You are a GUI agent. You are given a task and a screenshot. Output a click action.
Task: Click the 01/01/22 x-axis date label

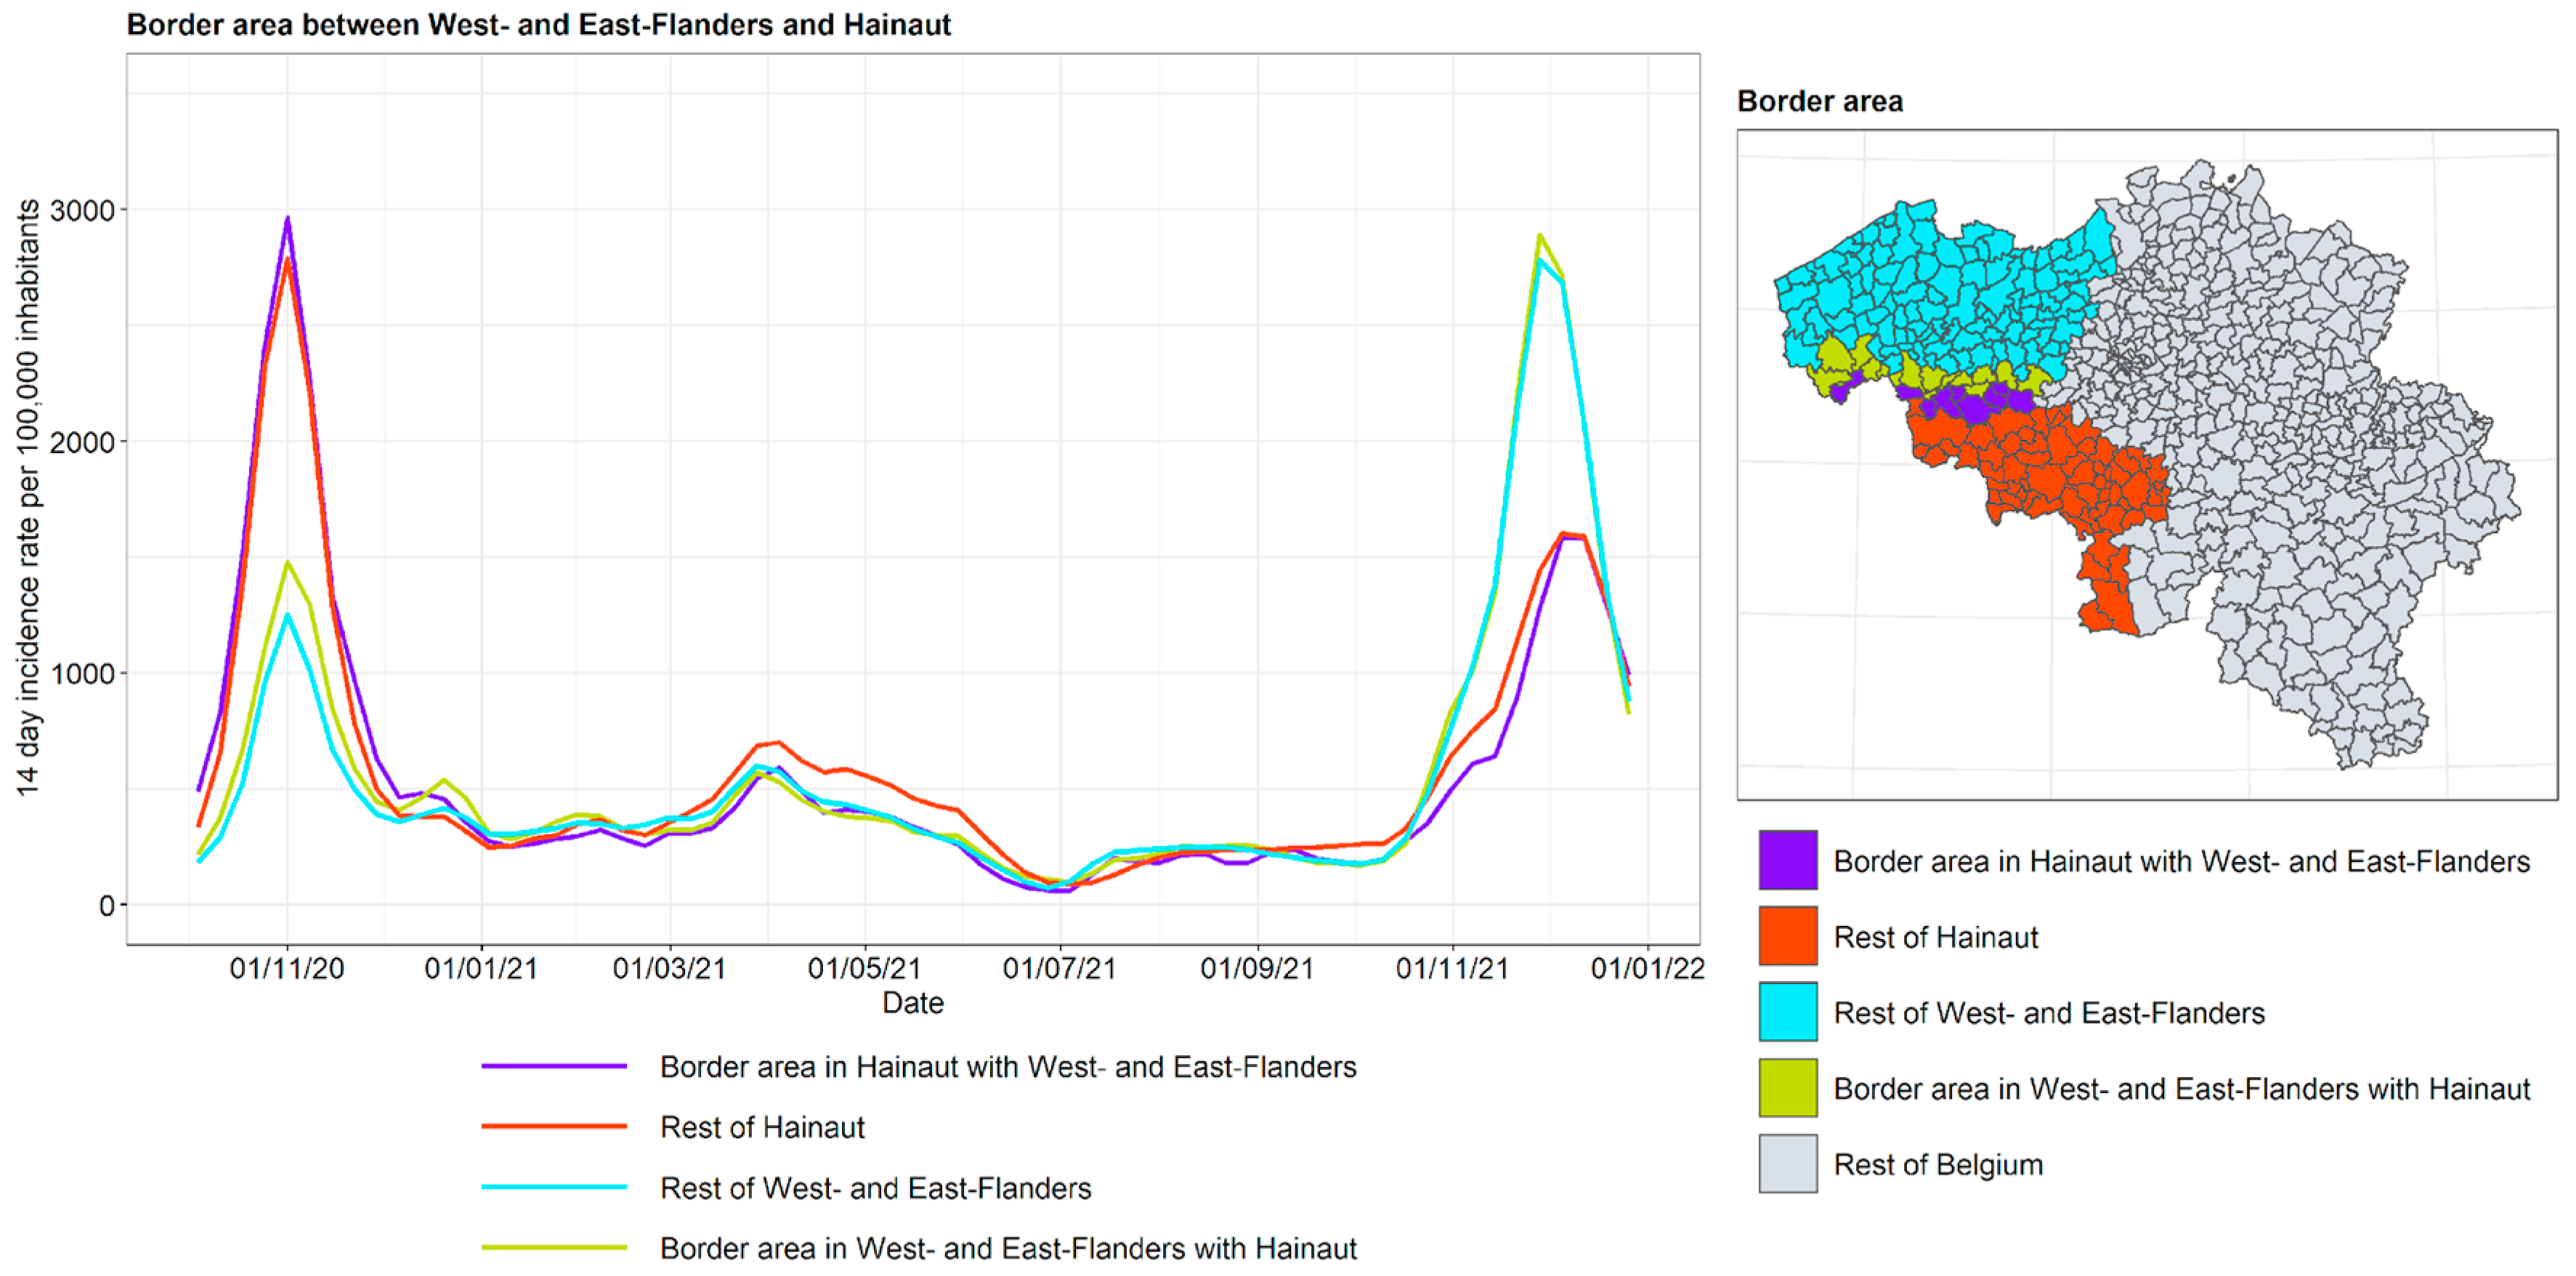[x=1647, y=969]
